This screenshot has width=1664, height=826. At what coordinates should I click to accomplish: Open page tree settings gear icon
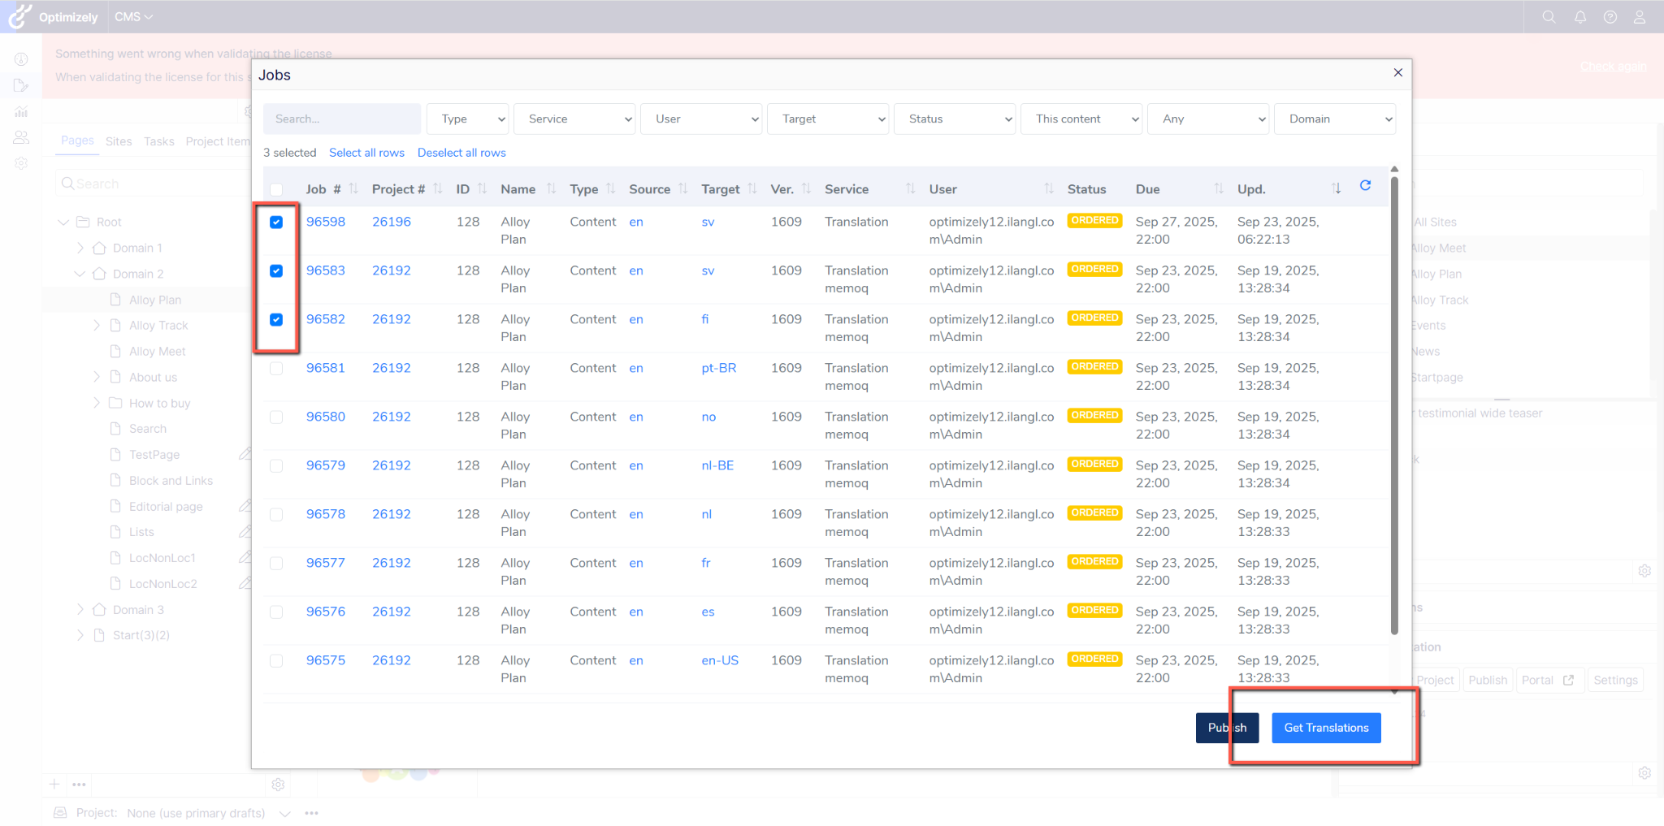pos(278,785)
